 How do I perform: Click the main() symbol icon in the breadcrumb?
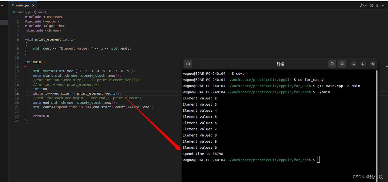pyautogui.click(x=35, y=12)
